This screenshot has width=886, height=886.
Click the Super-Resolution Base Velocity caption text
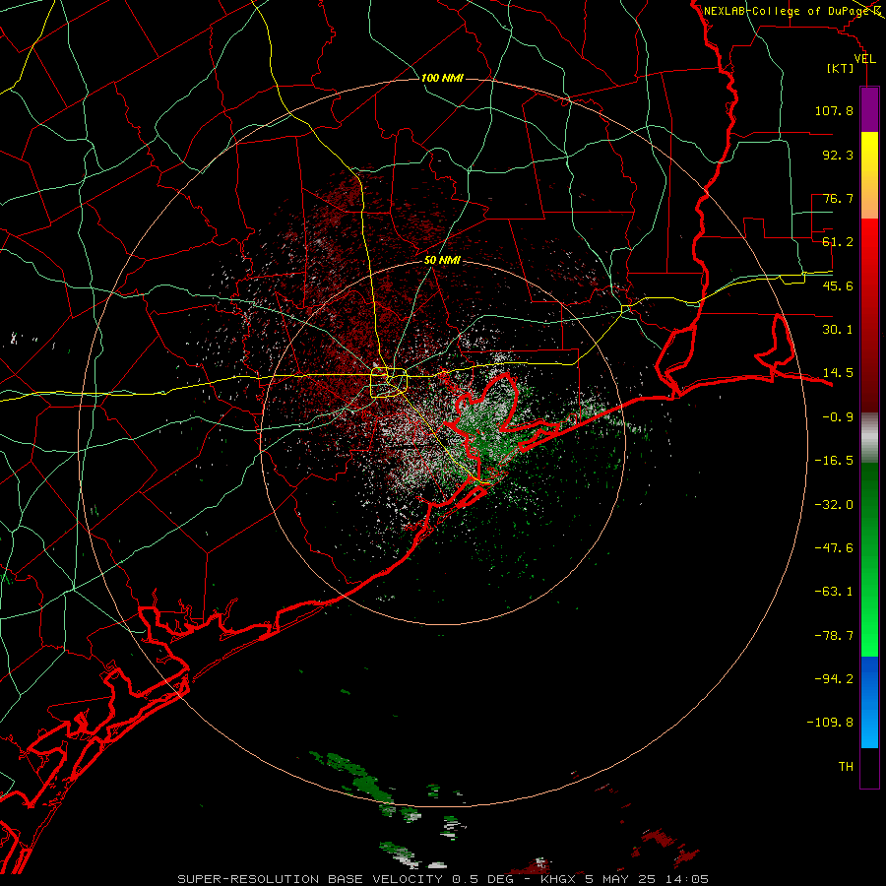click(x=443, y=879)
